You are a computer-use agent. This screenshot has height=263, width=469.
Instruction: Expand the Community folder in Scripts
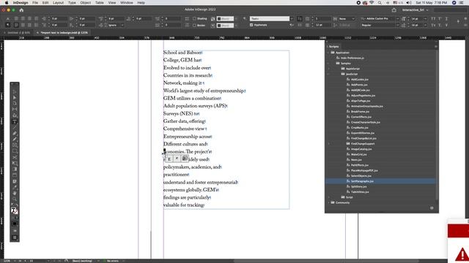tap(328, 203)
